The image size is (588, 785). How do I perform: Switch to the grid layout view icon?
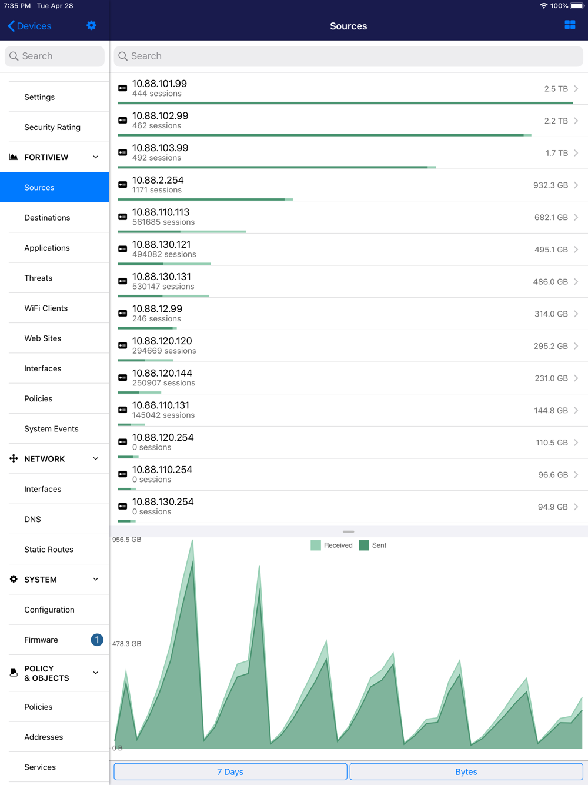(570, 25)
